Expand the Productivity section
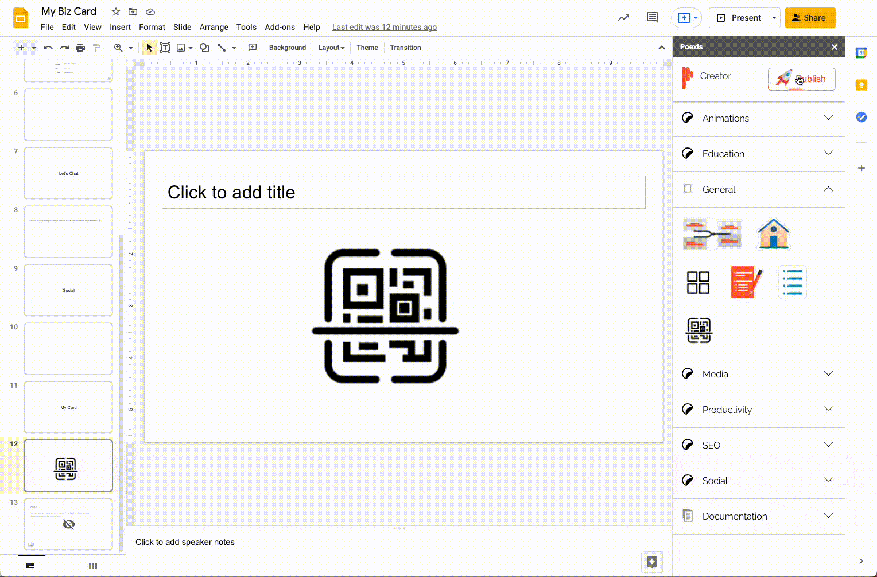This screenshot has width=877, height=577. 758,410
